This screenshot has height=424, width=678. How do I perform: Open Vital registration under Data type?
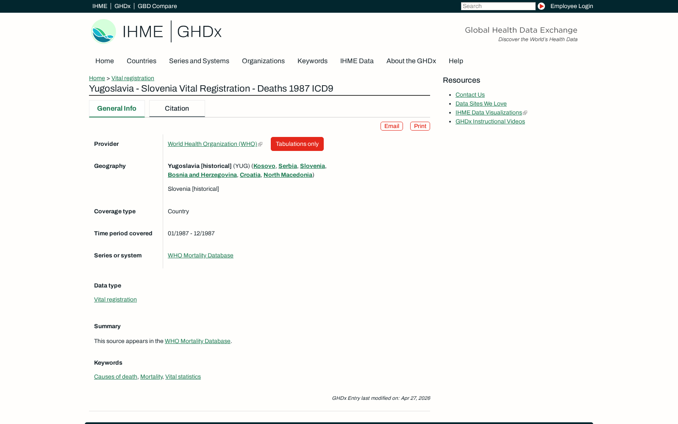click(115, 300)
